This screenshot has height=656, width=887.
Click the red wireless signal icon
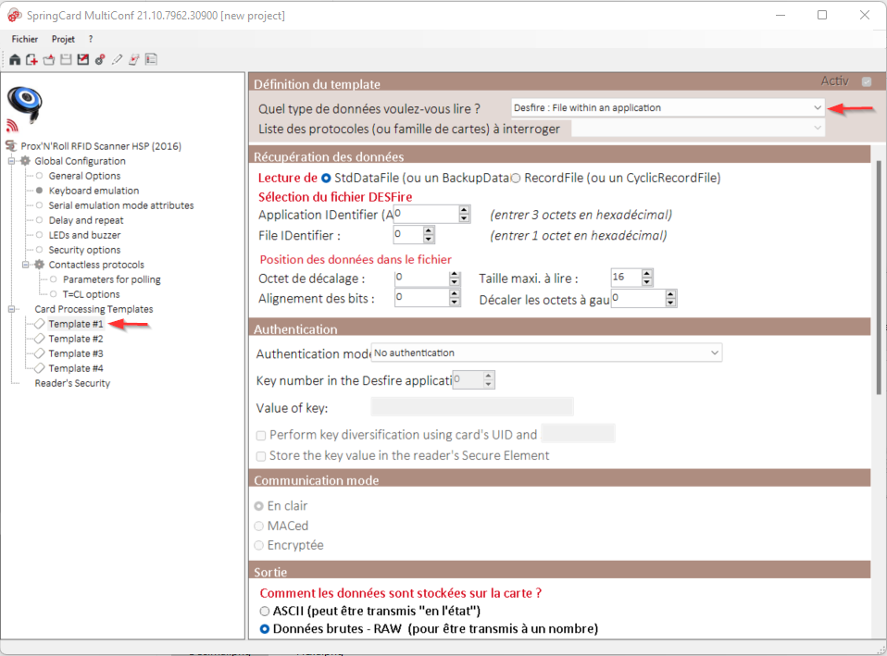coord(12,126)
